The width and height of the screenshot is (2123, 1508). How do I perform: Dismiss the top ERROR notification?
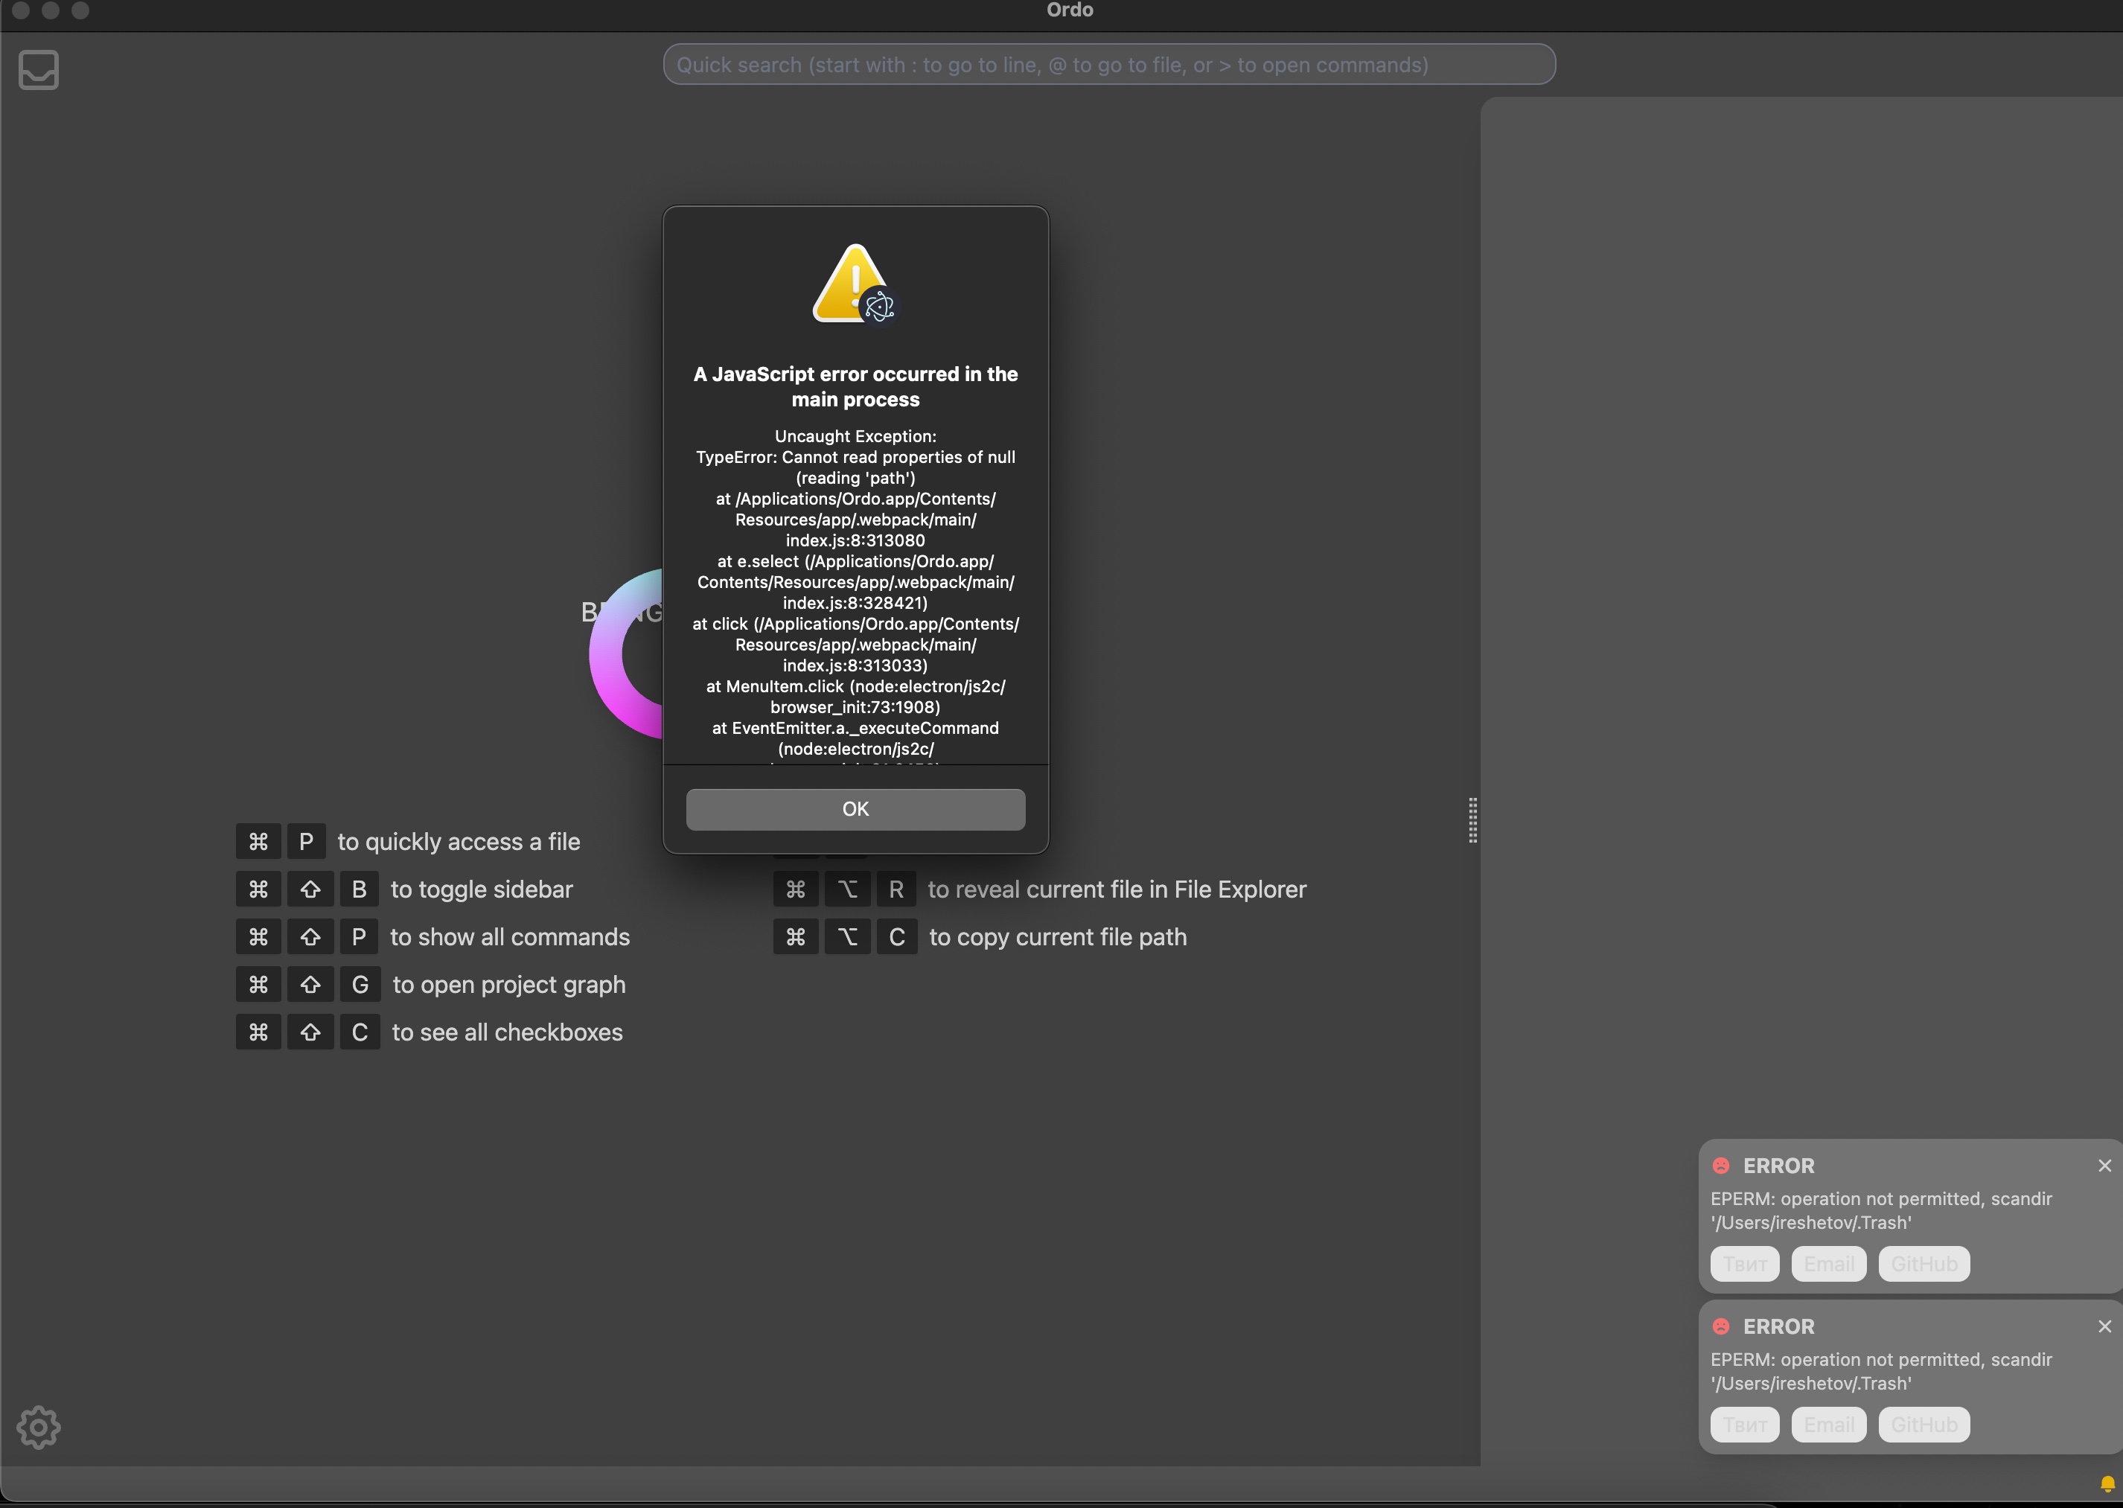[x=2104, y=1166]
